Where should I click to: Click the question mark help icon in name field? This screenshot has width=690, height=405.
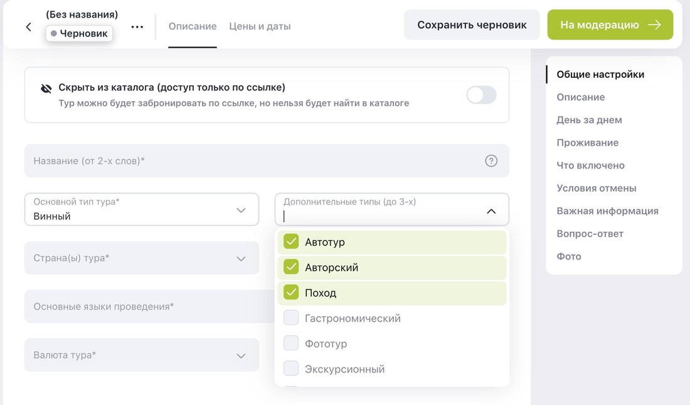tap(491, 161)
